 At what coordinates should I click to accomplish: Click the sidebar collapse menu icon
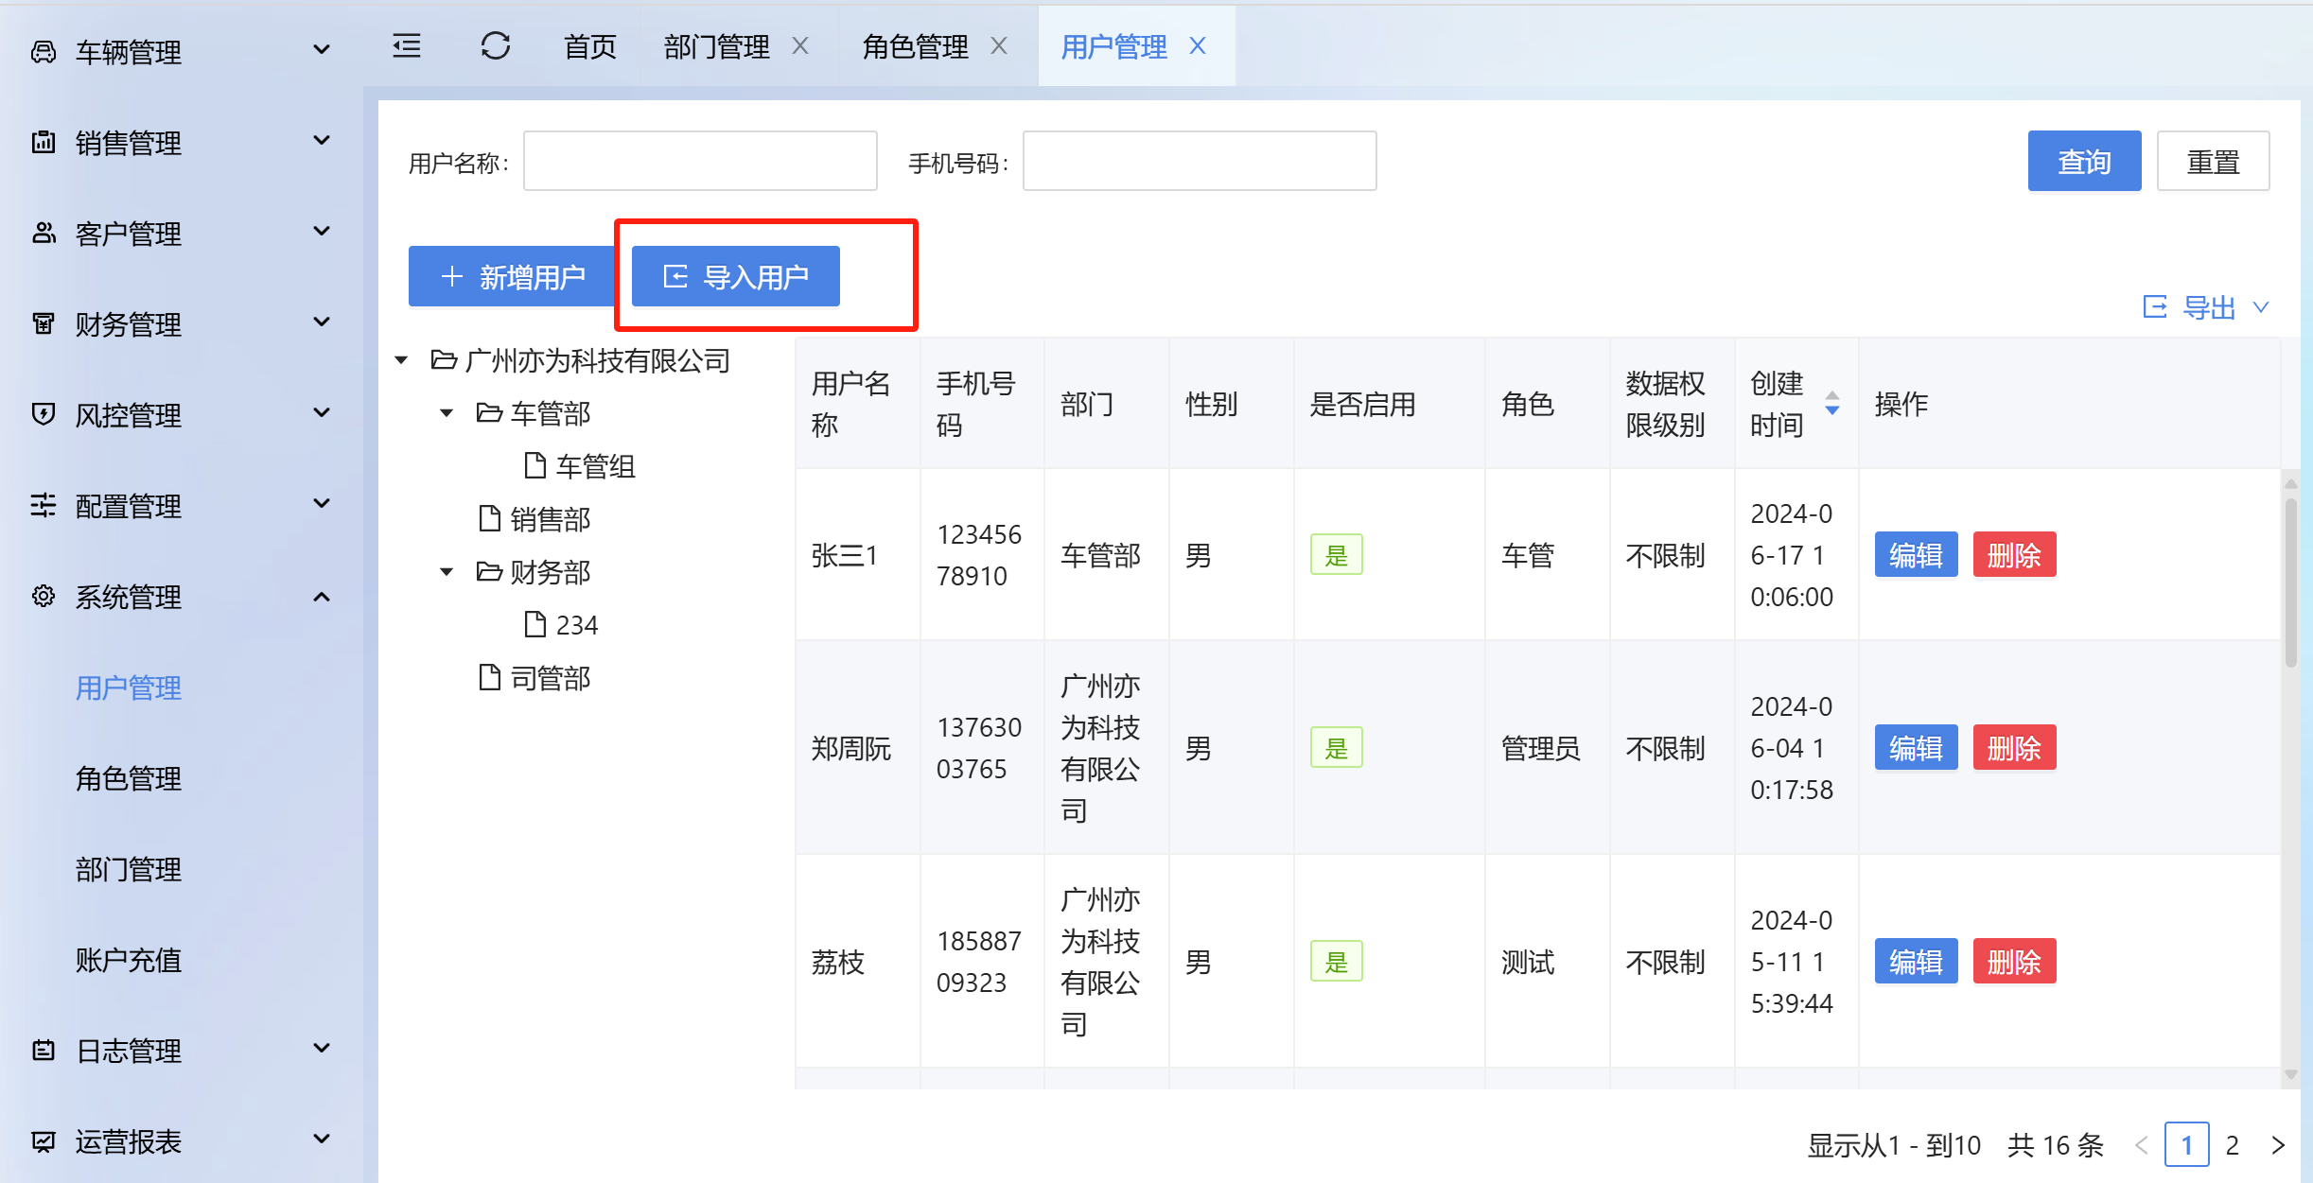pos(407,45)
